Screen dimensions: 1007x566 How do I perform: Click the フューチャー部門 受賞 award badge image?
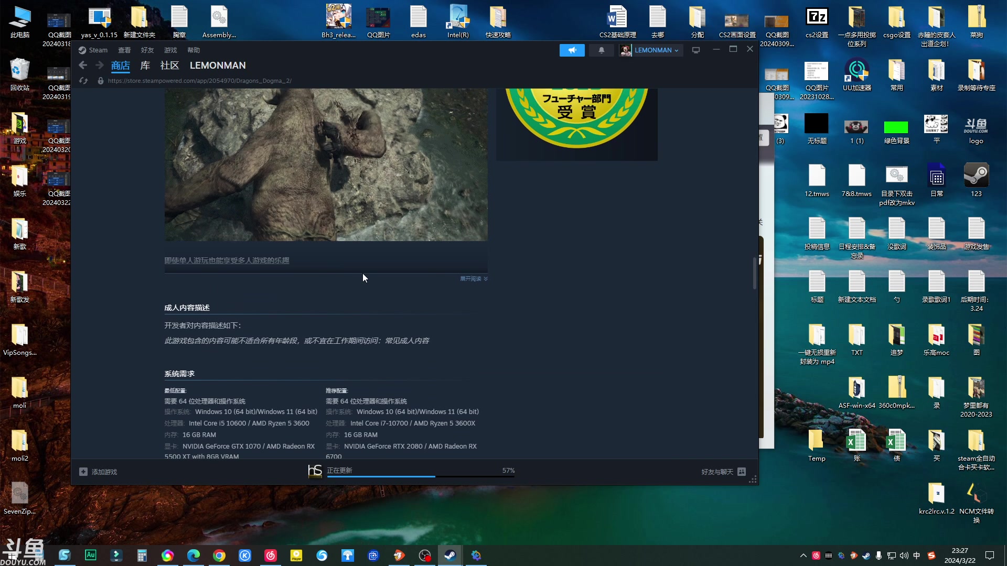point(576,124)
